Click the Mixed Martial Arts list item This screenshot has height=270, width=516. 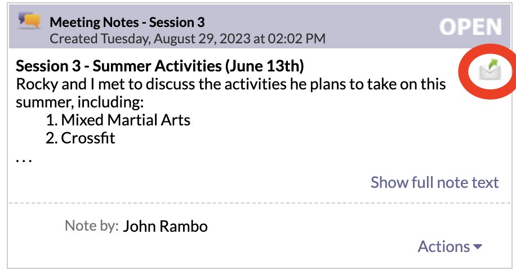(118, 120)
